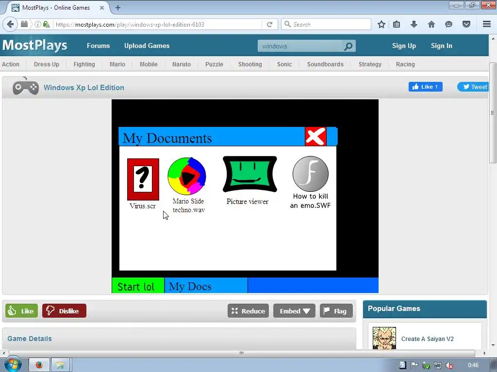The image size is (497, 372).
Task: Click the Facebook Like 1 button
Action: click(425, 87)
